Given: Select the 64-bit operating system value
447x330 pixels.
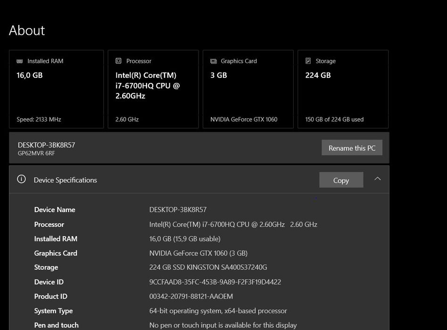Looking at the screenshot, I should click(218, 311).
